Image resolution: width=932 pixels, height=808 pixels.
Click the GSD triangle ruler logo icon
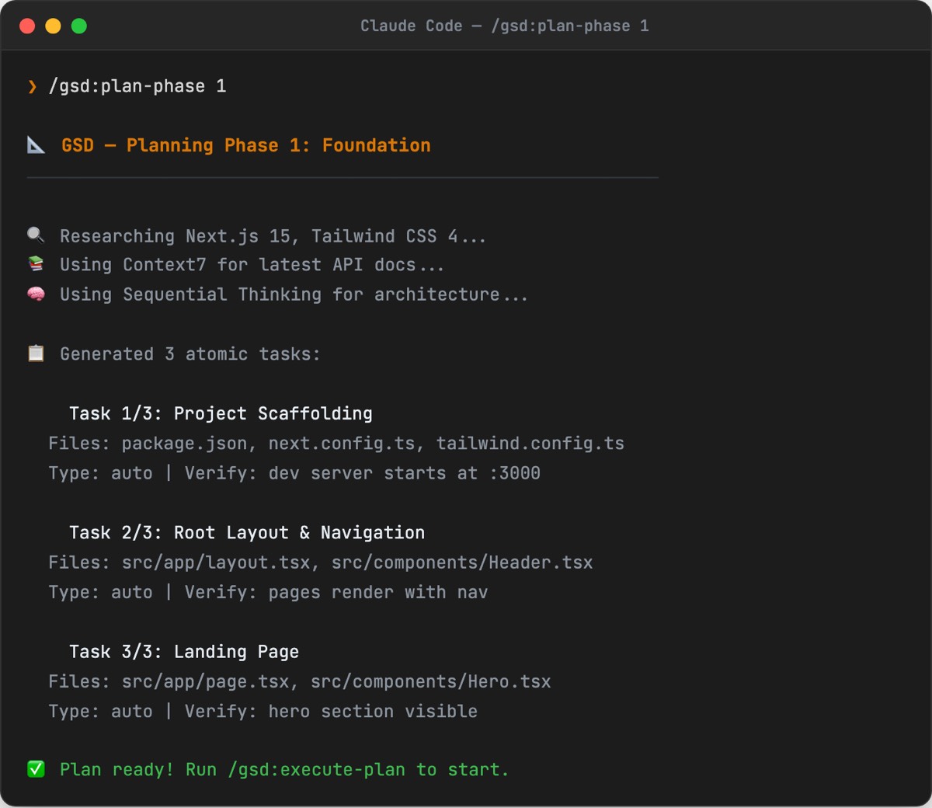(36, 145)
